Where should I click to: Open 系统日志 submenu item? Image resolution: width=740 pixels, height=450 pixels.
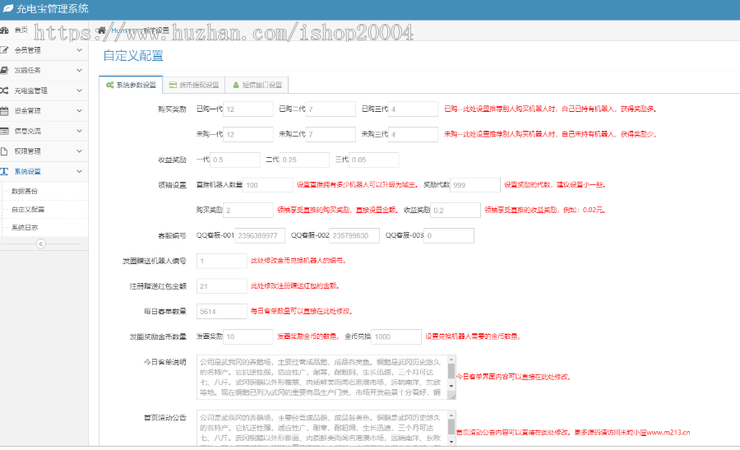(25, 228)
